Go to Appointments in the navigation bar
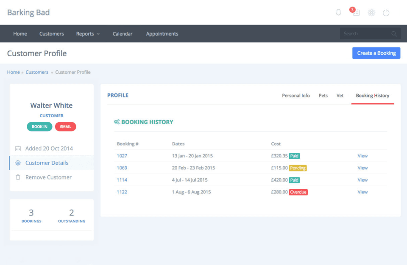The width and height of the screenshot is (407, 265). (162, 34)
